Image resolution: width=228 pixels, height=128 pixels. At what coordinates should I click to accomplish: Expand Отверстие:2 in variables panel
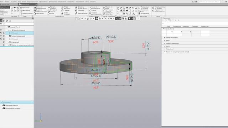point(165,49)
